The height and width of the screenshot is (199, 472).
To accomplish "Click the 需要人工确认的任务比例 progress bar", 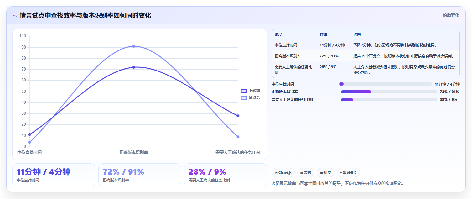I will click(x=389, y=100).
